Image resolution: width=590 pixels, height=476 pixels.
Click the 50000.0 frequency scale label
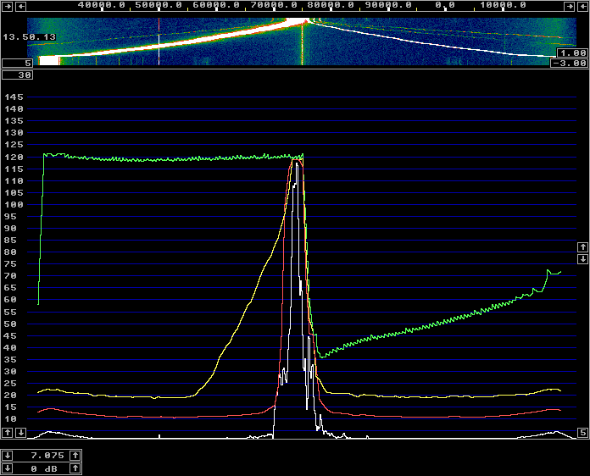[x=159, y=5]
